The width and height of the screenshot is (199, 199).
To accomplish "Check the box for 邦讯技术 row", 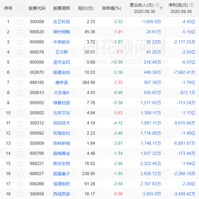I will point(21,123).
